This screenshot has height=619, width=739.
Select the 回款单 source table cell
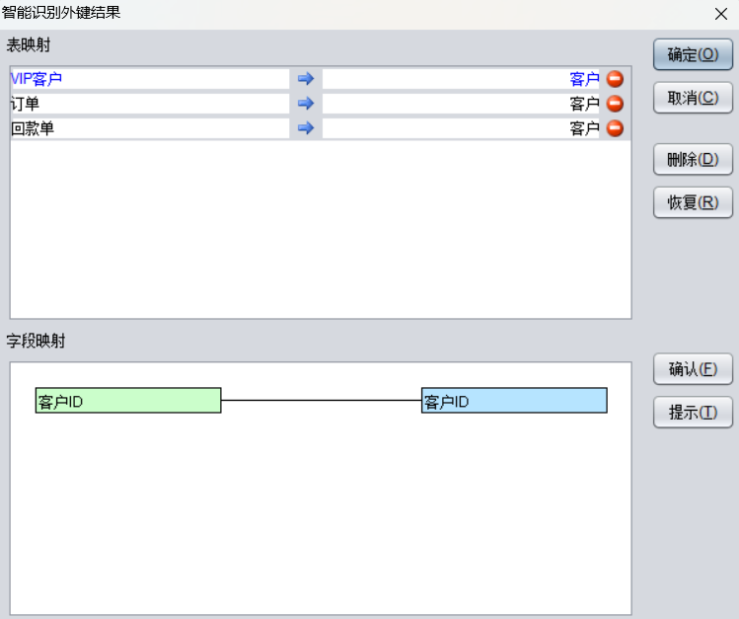[149, 128]
